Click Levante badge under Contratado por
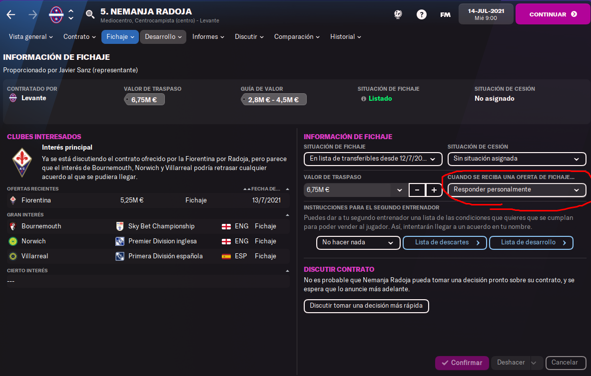Viewport: 591px width, 376px height. pos(13,98)
